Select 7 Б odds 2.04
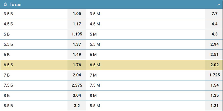Image resolution: width=223 pixels, height=111 pixels. 77,75
